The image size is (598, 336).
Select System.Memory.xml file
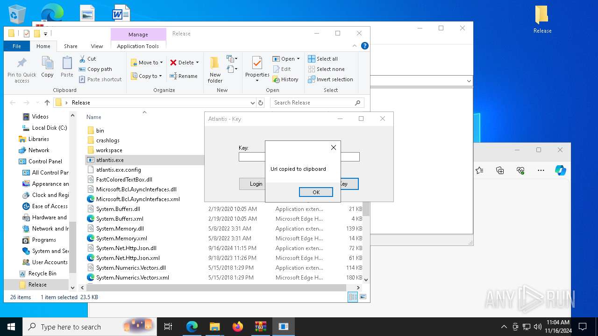click(121, 238)
